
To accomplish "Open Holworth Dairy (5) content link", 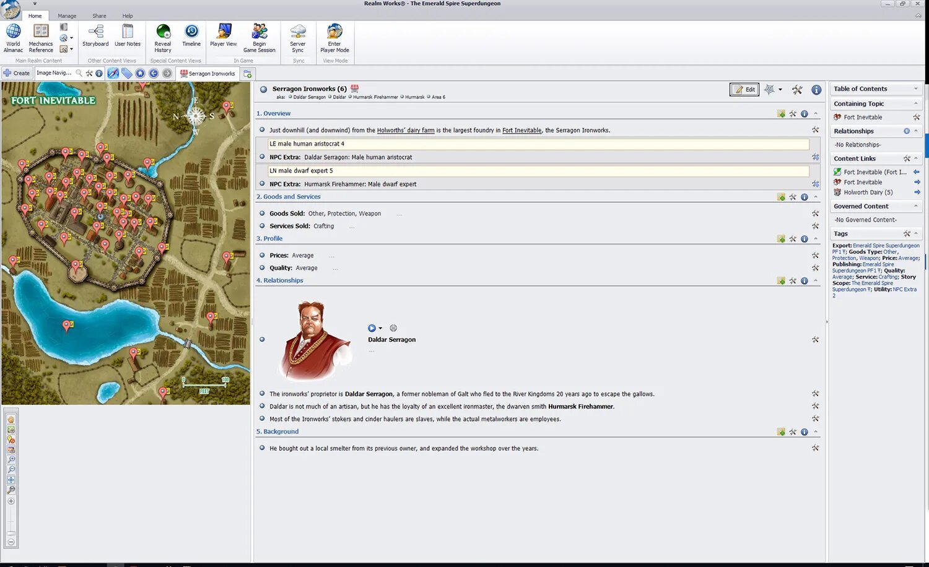I will [868, 193].
